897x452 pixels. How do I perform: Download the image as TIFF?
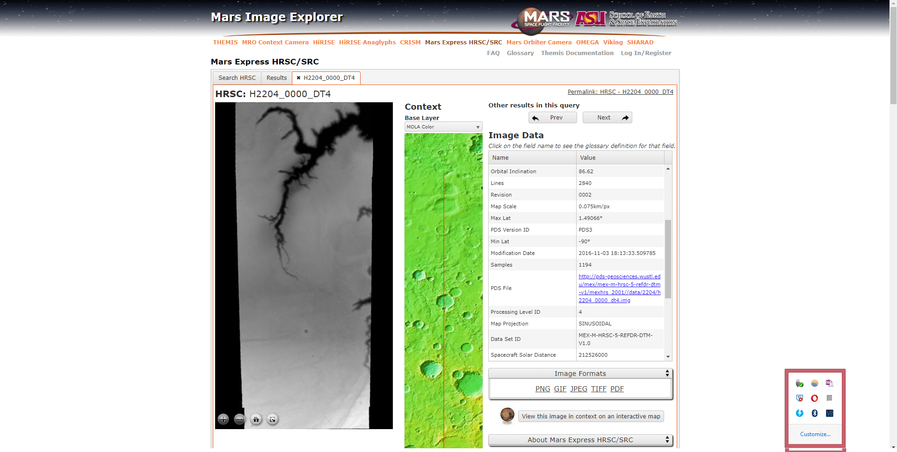(599, 389)
